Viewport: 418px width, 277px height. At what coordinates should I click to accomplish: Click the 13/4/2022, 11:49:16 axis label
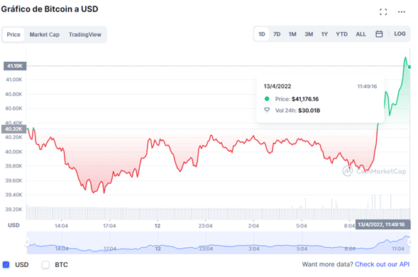(383, 224)
